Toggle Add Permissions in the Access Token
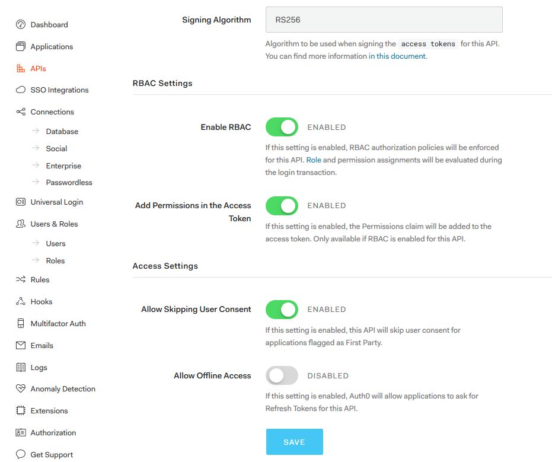 pos(282,206)
